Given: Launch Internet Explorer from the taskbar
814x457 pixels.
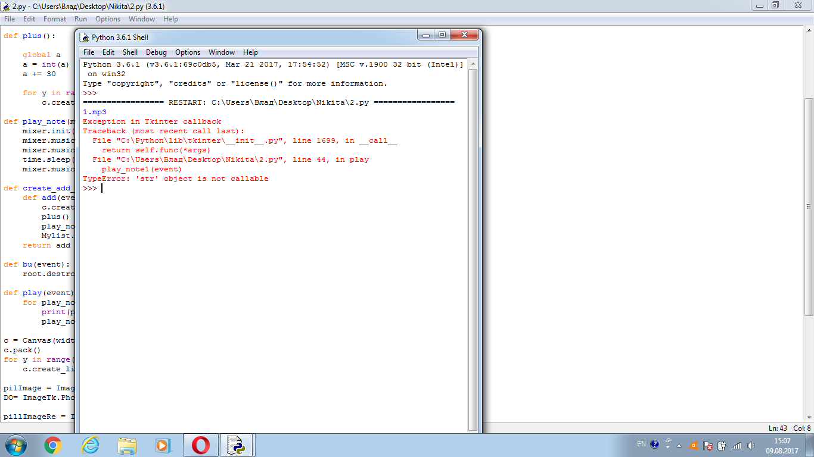Looking at the screenshot, I should click(x=90, y=445).
